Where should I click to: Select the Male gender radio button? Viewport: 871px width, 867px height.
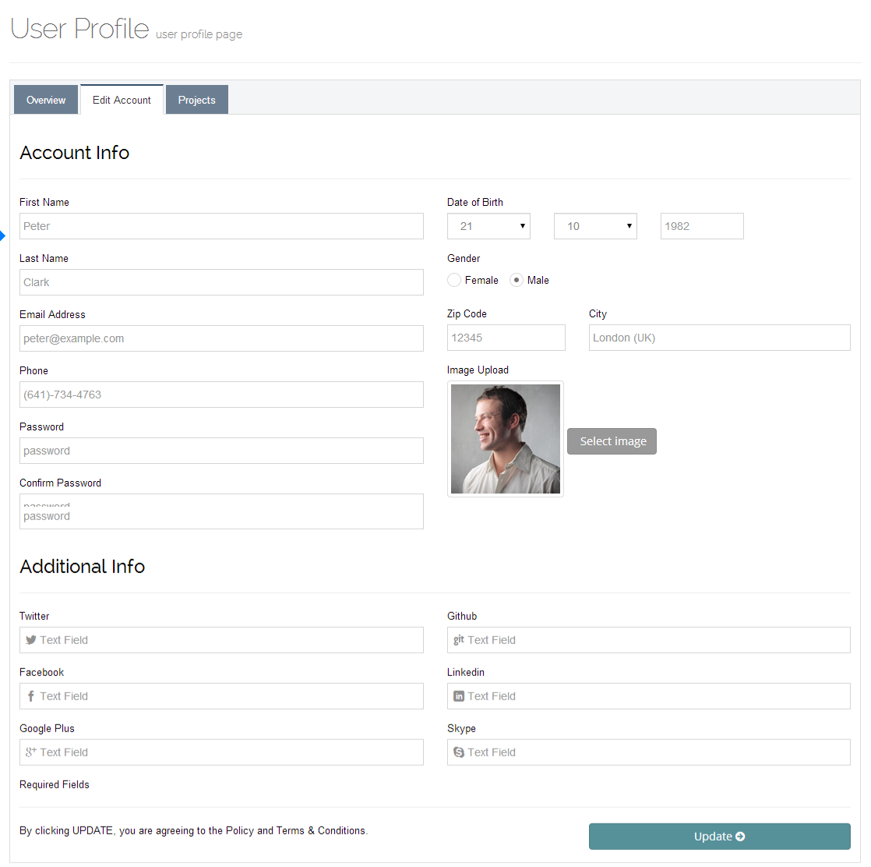(x=517, y=280)
